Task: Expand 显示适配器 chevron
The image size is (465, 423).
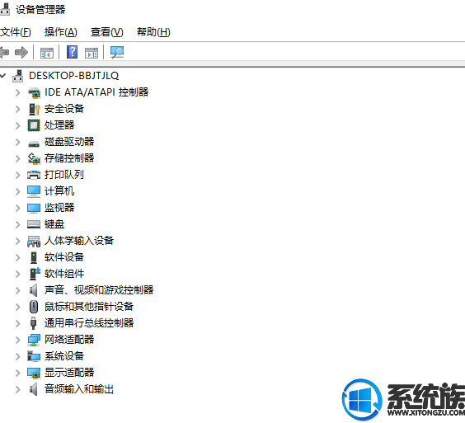Action: coord(18,373)
